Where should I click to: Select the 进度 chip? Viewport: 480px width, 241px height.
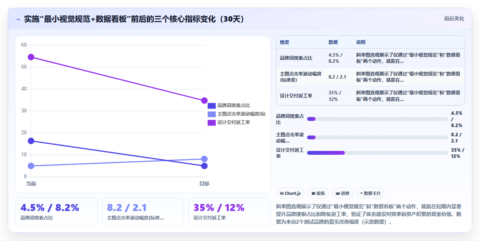(342, 193)
